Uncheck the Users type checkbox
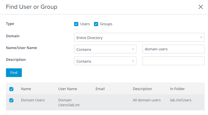The image size is (208, 115). coord(76,24)
